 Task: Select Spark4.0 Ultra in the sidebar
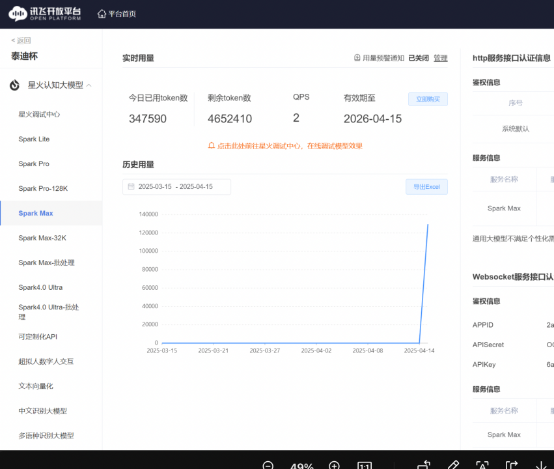[40, 287]
